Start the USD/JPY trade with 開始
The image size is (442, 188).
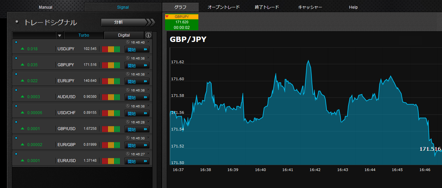[137, 50]
